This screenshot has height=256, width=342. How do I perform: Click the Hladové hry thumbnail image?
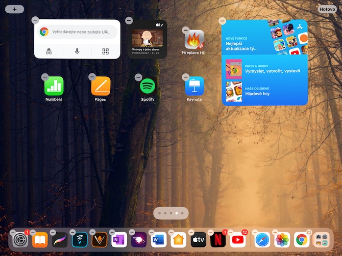pyautogui.click(x=234, y=92)
